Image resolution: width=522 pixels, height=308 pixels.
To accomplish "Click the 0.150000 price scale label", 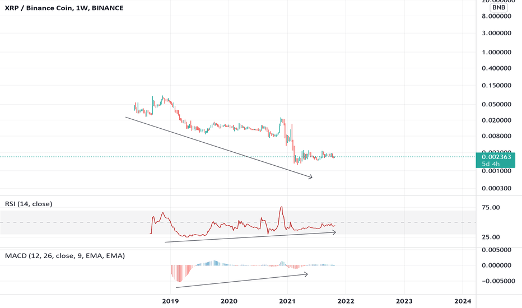I will point(496,86).
